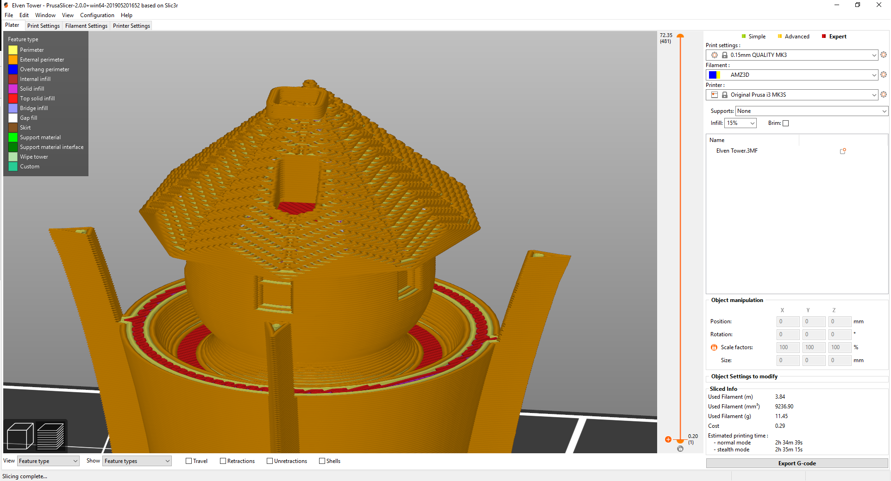Open the Configuration menu

click(97, 15)
